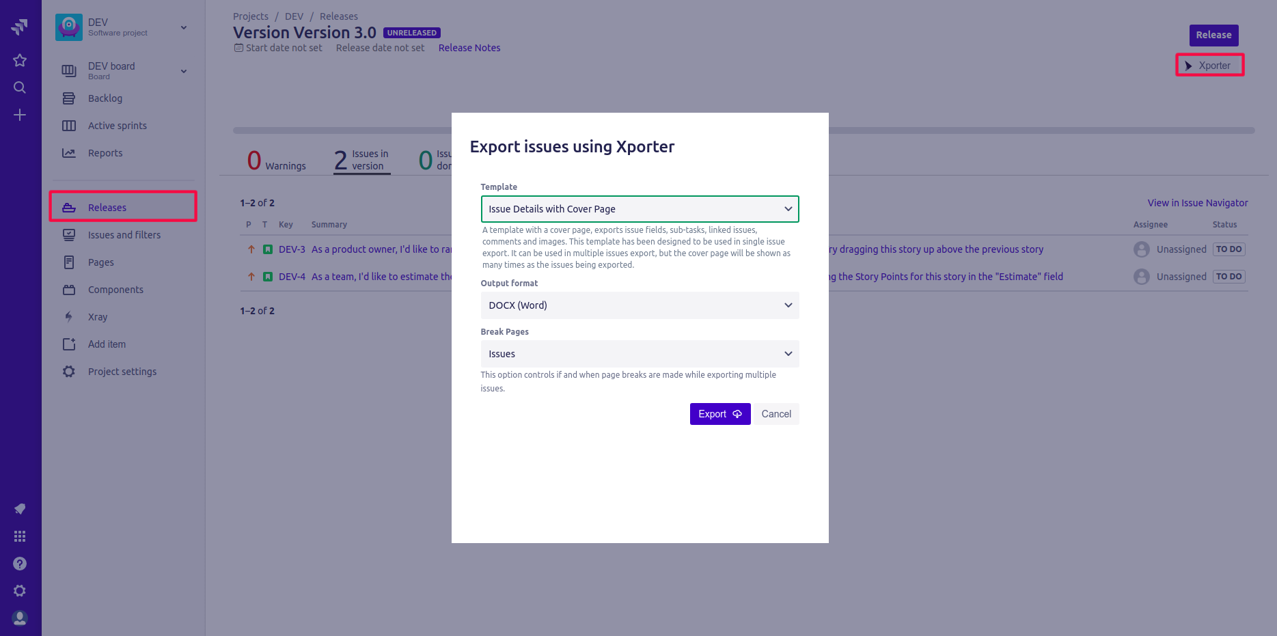Cancel the Xporter export dialog
Screen dimensions: 1277x636
(776, 414)
